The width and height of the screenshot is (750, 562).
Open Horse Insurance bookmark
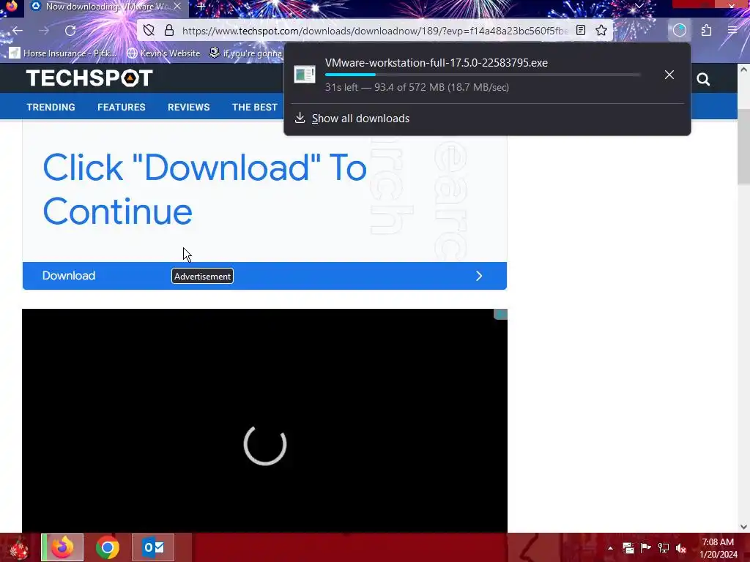pos(63,53)
